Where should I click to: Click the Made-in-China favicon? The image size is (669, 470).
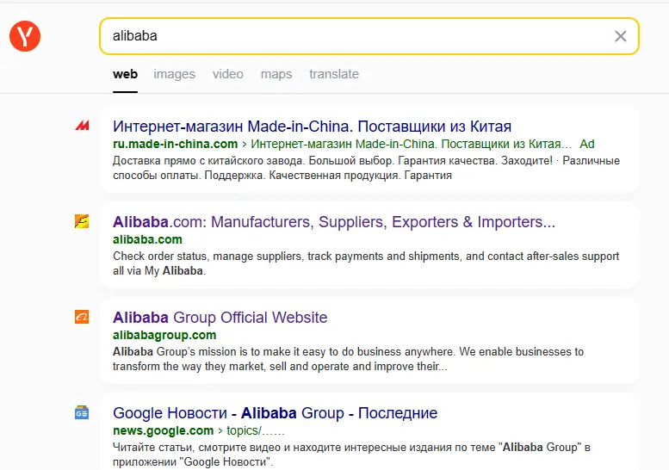click(82, 126)
